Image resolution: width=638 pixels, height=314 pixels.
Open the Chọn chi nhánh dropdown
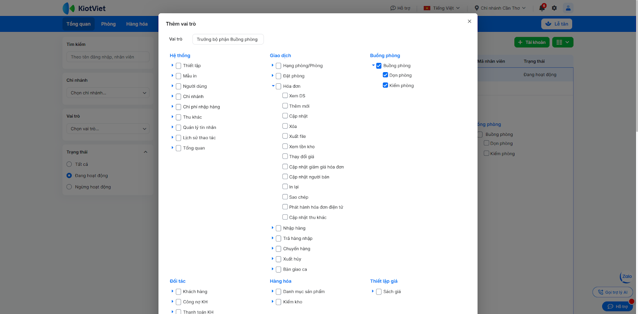[x=108, y=93]
